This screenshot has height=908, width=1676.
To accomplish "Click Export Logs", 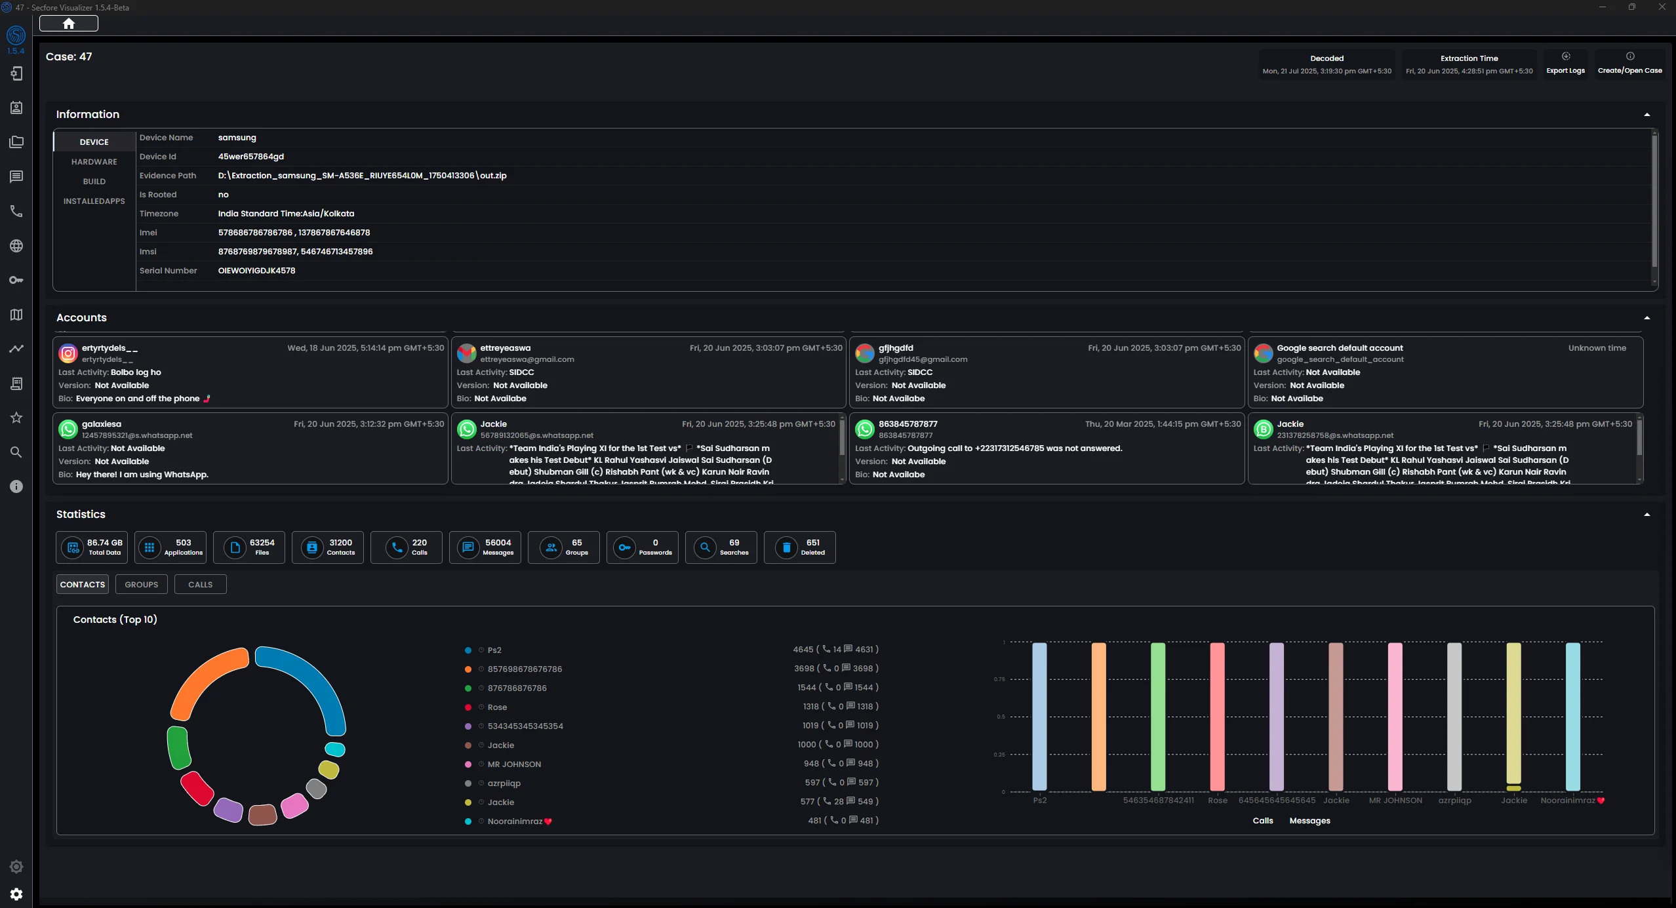I will click(1565, 64).
